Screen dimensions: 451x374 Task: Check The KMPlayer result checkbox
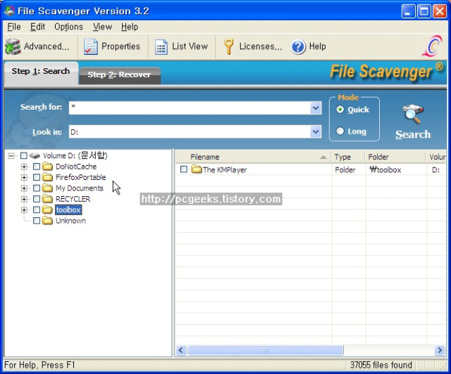(183, 169)
